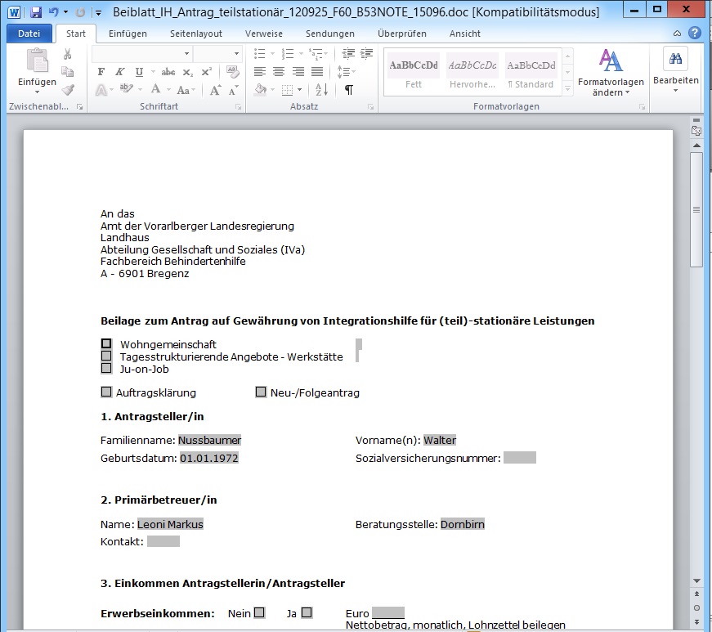Expand the numbered list dropdown arrow
Viewport: 712px width, 632px height.
click(x=301, y=54)
